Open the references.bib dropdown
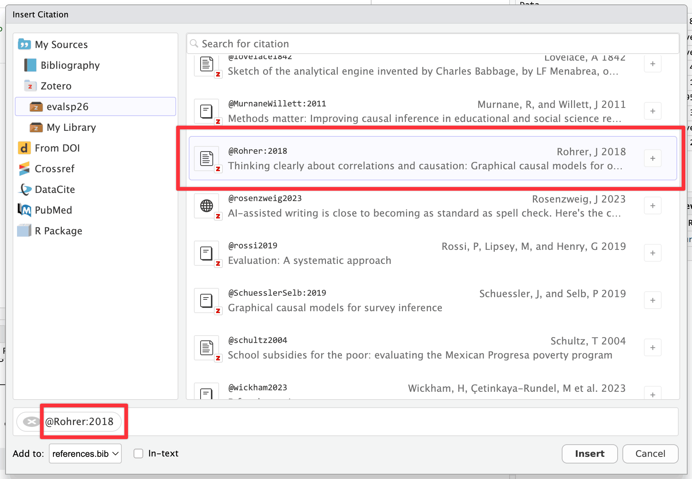The width and height of the screenshot is (692, 479). pyautogui.click(x=85, y=453)
